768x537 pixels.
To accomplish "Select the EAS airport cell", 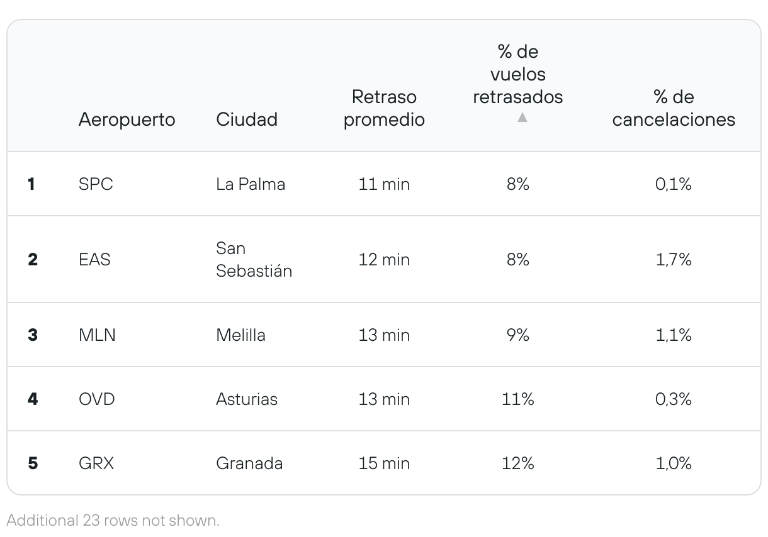I will [x=94, y=259].
